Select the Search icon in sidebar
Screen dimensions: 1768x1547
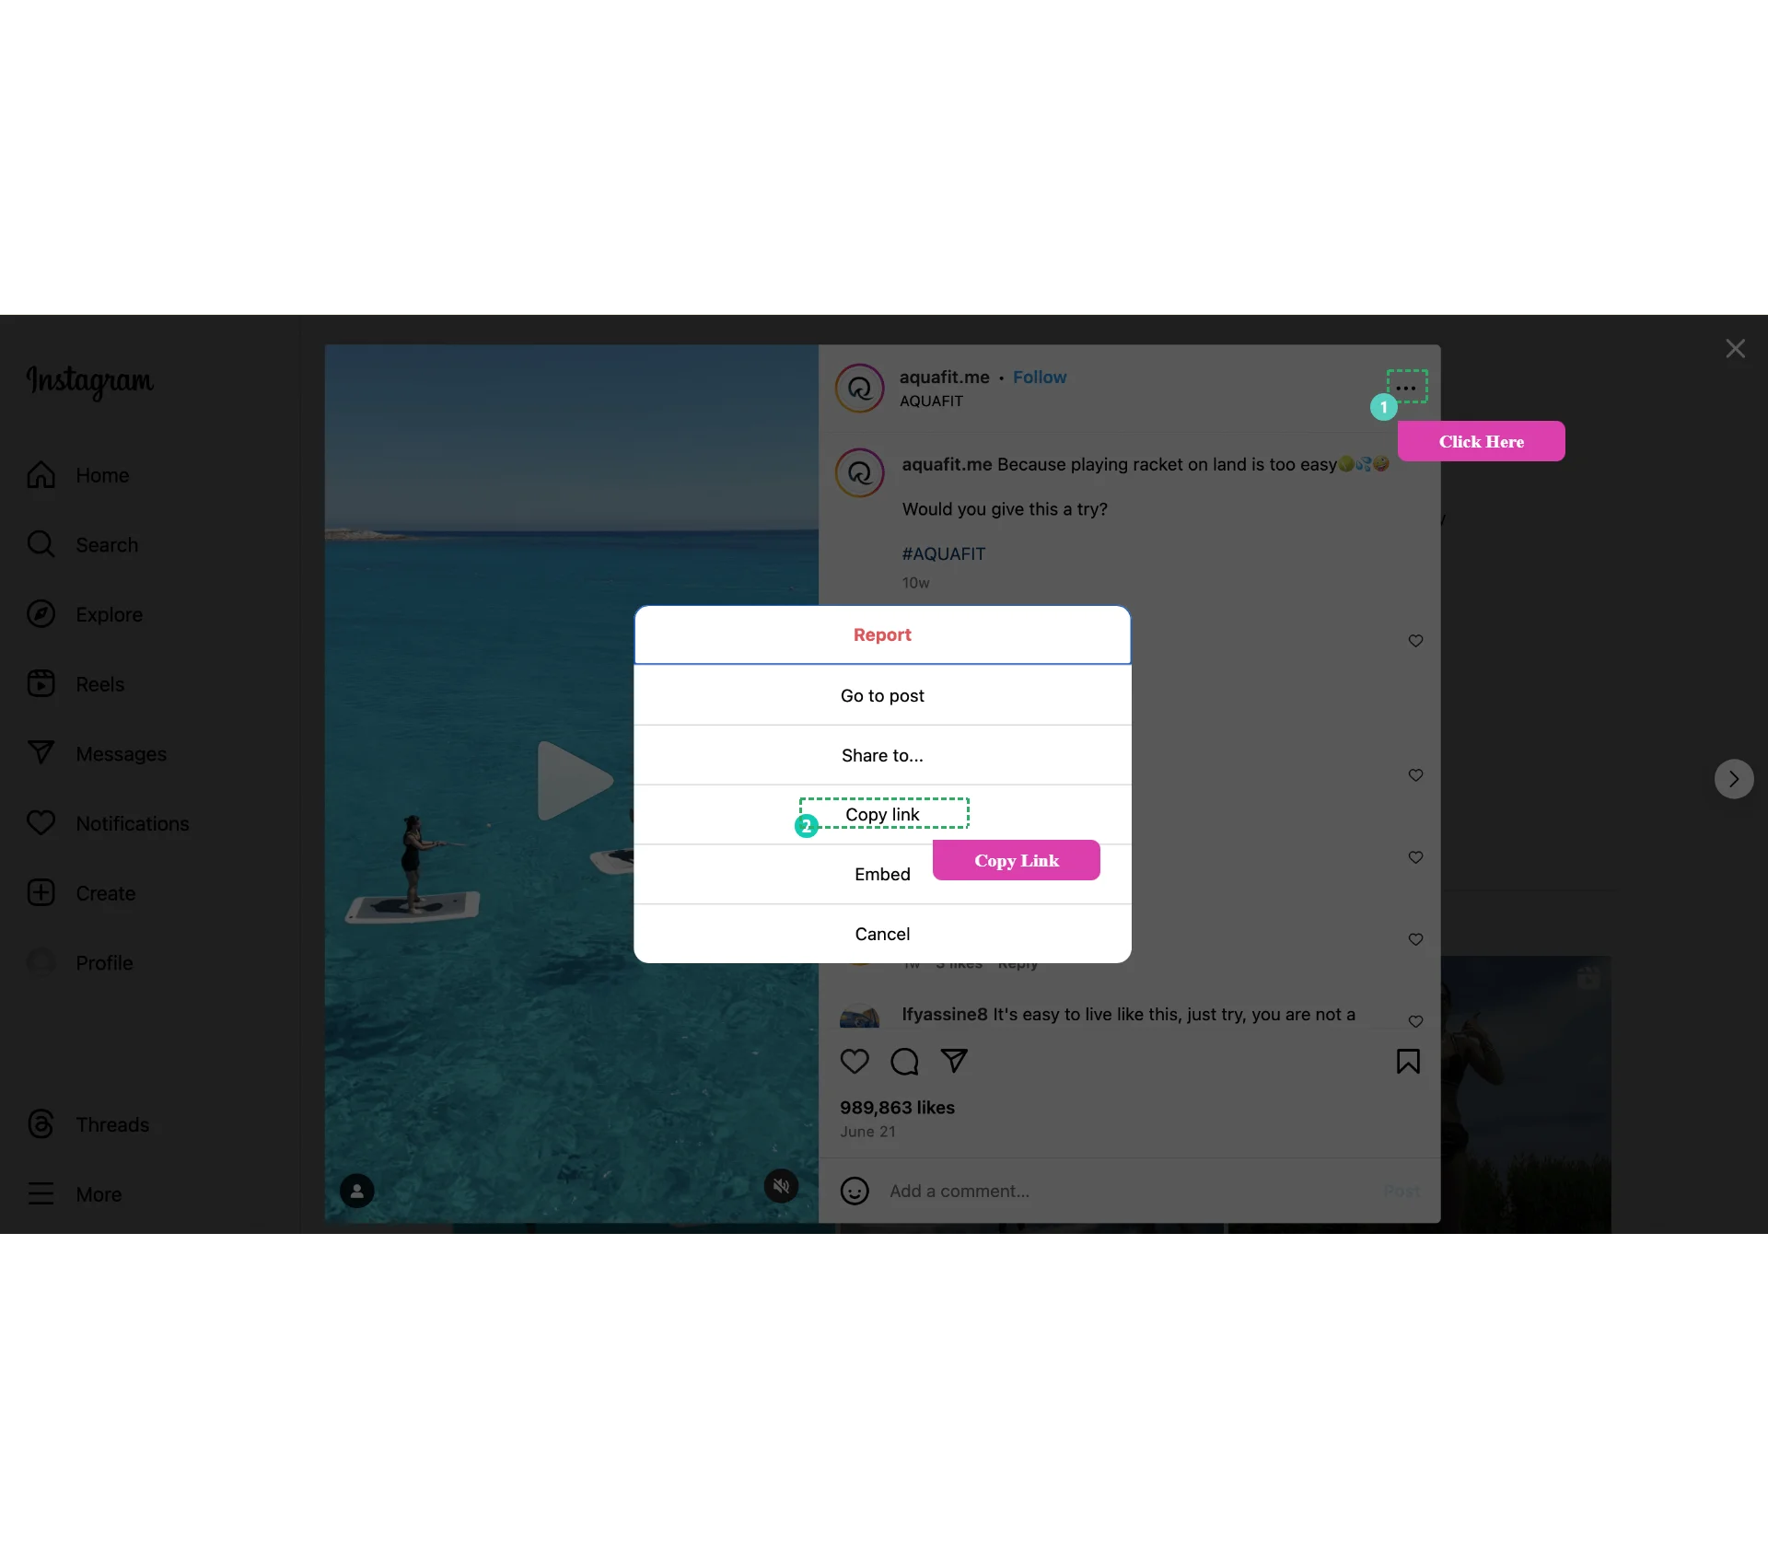[x=42, y=544]
